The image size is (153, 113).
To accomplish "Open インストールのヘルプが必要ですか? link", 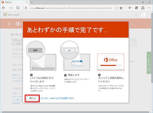I will point(57,98).
